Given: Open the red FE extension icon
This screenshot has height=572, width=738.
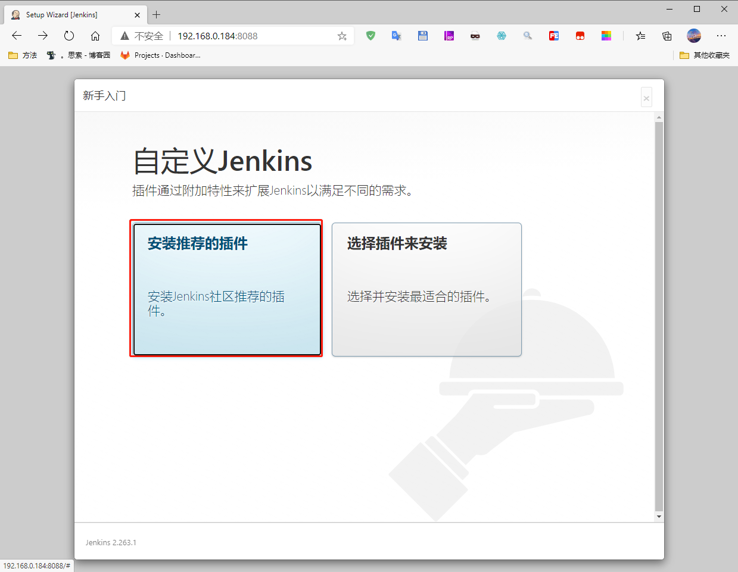Looking at the screenshot, I should click(554, 36).
